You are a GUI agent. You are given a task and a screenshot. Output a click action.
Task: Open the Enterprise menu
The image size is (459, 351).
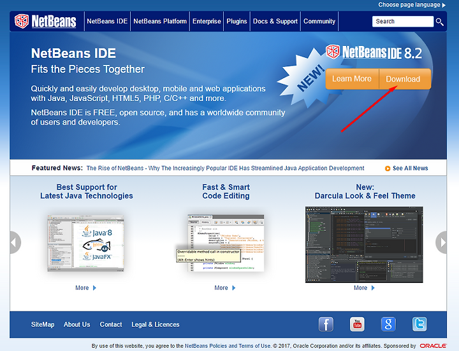click(207, 22)
